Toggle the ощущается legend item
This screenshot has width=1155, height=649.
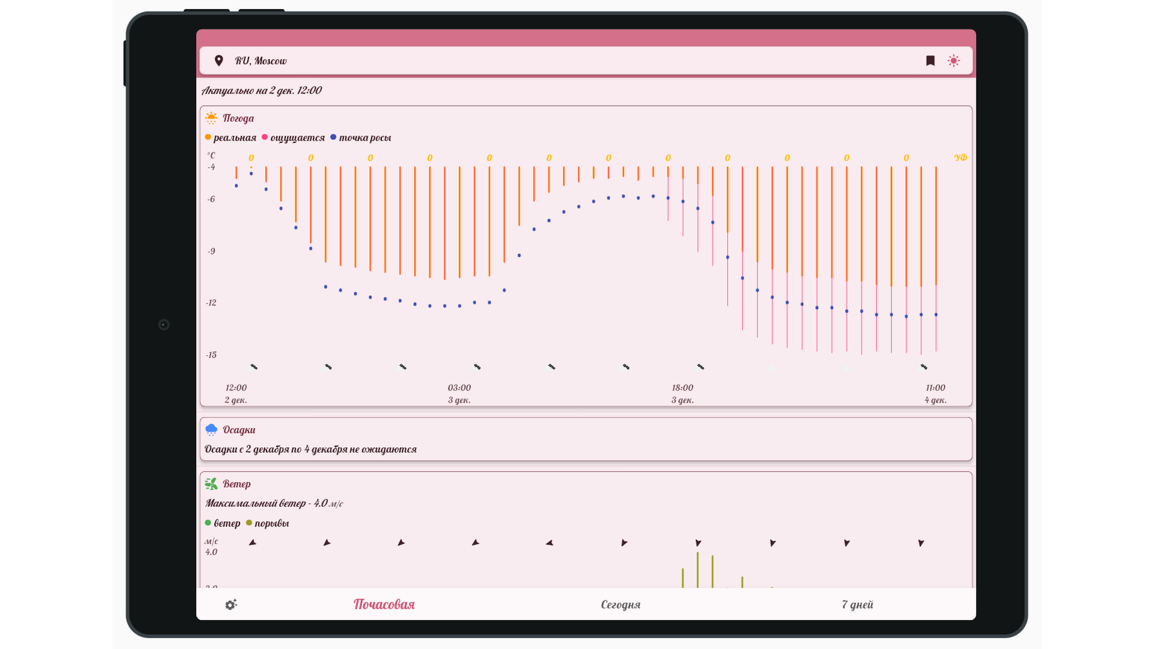click(294, 138)
